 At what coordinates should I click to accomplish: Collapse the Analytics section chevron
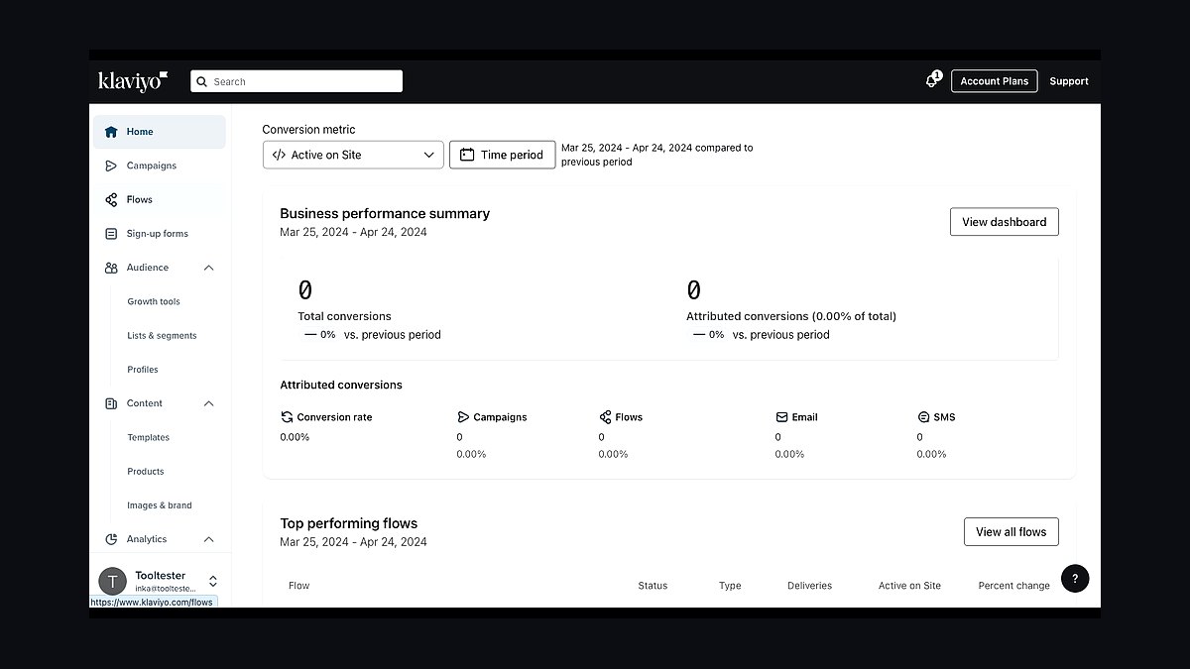click(x=209, y=539)
